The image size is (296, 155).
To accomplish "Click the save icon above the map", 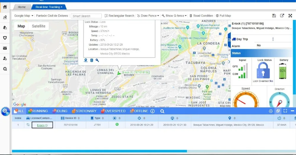I will [x=274, y=16].
